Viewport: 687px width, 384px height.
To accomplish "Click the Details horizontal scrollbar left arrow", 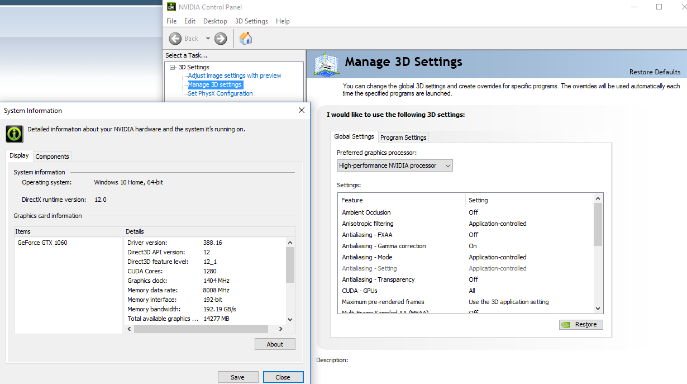I will pyautogui.click(x=130, y=329).
